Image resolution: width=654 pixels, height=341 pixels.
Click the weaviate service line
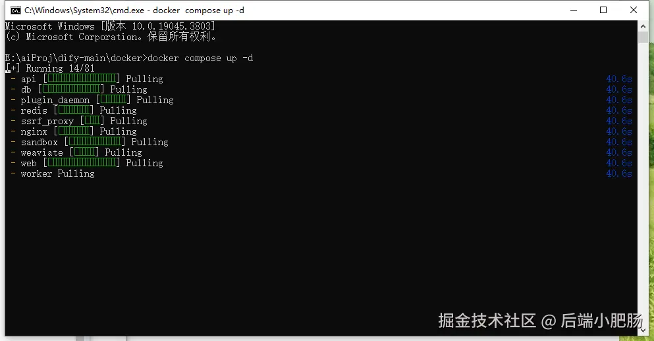pyautogui.click(x=76, y=152)
